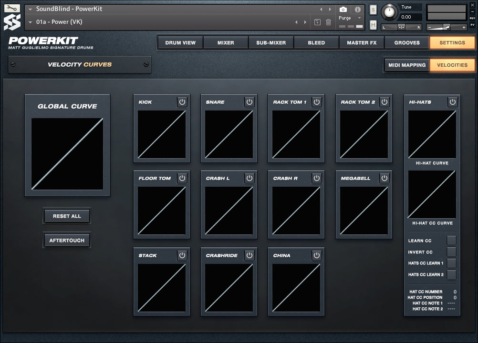Click the Reset All button
The image size is (478, 343).
(x=67, y=216)
